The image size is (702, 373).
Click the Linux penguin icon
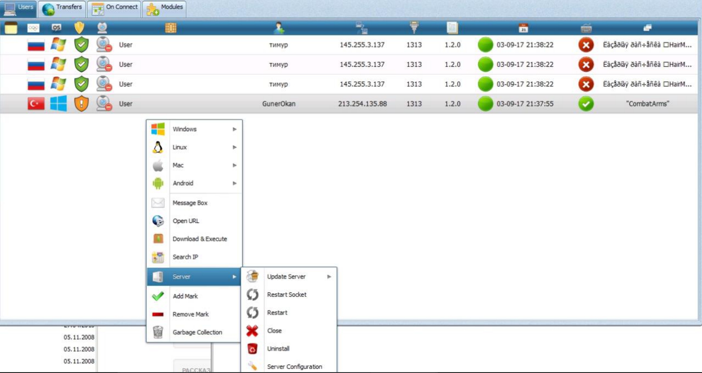158,147
